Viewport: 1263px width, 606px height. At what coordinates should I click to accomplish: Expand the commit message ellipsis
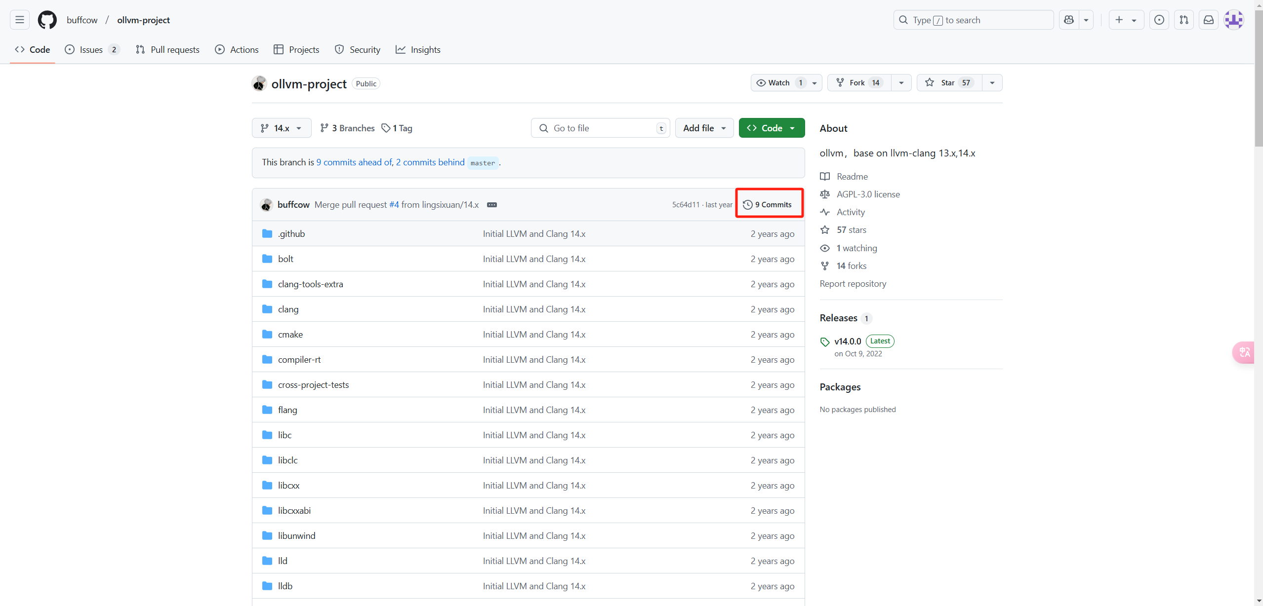pyautogui.click(x=491, y=205)
